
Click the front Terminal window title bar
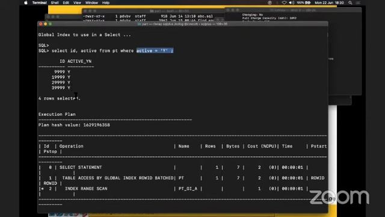[183, 24]
